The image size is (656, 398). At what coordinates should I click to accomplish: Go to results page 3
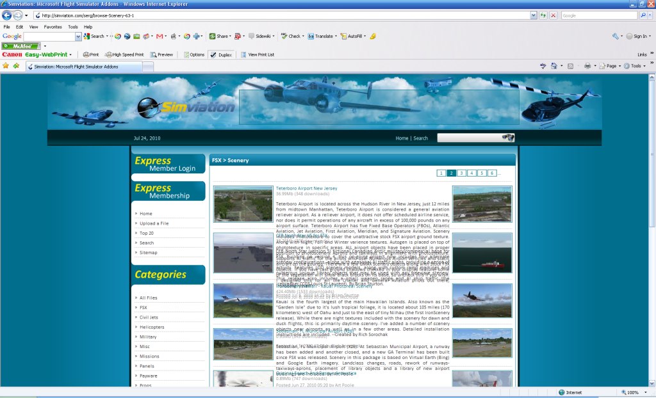click(461, 173)
